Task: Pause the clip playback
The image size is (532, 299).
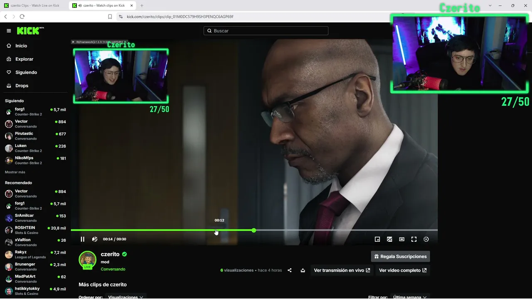Action: tap(82, 239)
